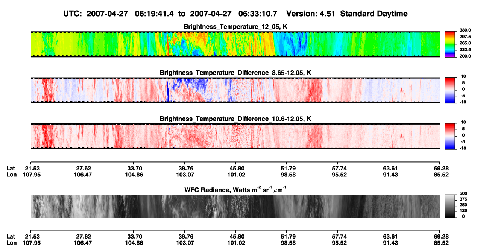This screenshot has width=489, height=251.
Task: Click the grayscale WFC Radiance image strip
Action: 235,206
